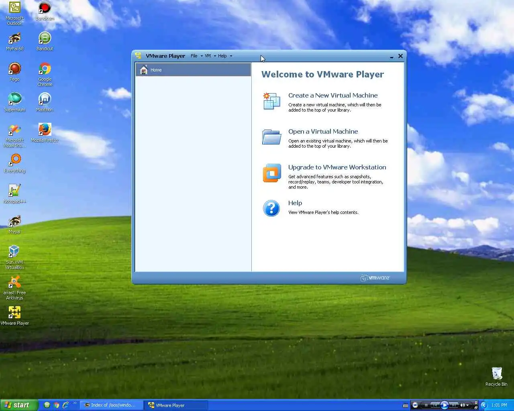Click the first quick launch icon beside Start

pos(47,405)
